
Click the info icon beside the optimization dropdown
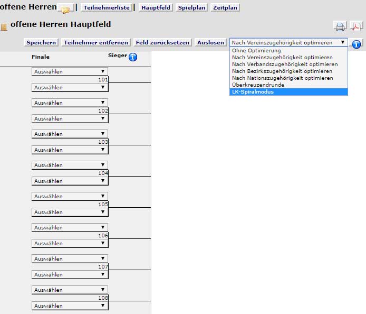pos(357,44)
